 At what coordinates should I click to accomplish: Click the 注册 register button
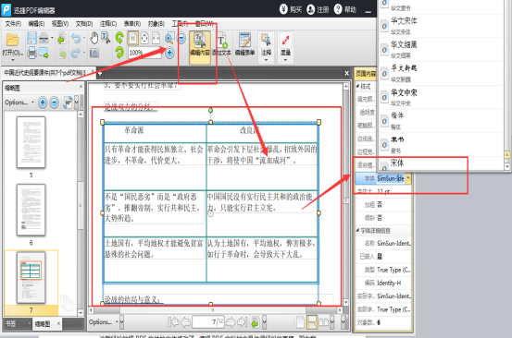click(318, 9)
